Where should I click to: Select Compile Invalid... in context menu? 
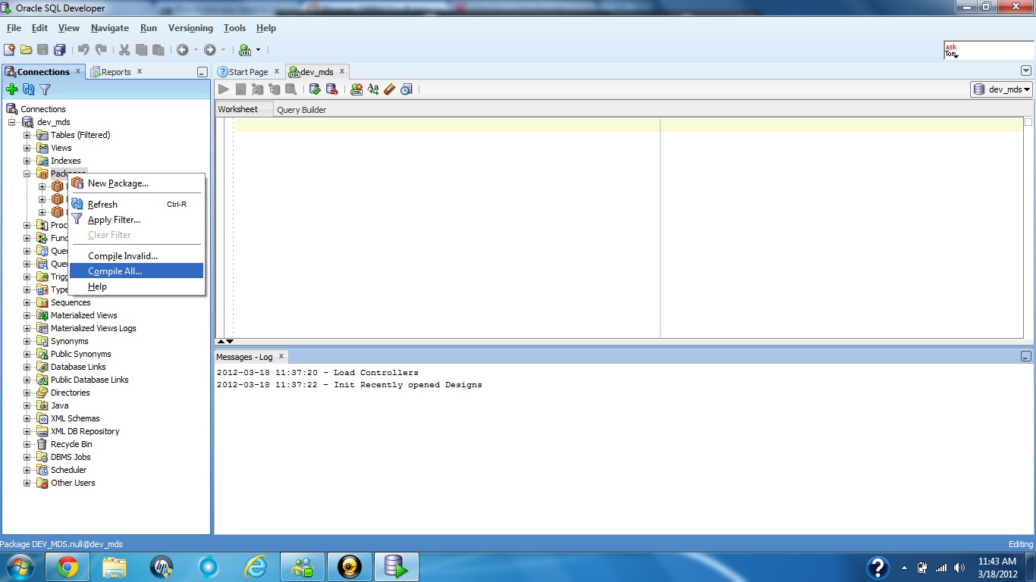click(137, 256)
